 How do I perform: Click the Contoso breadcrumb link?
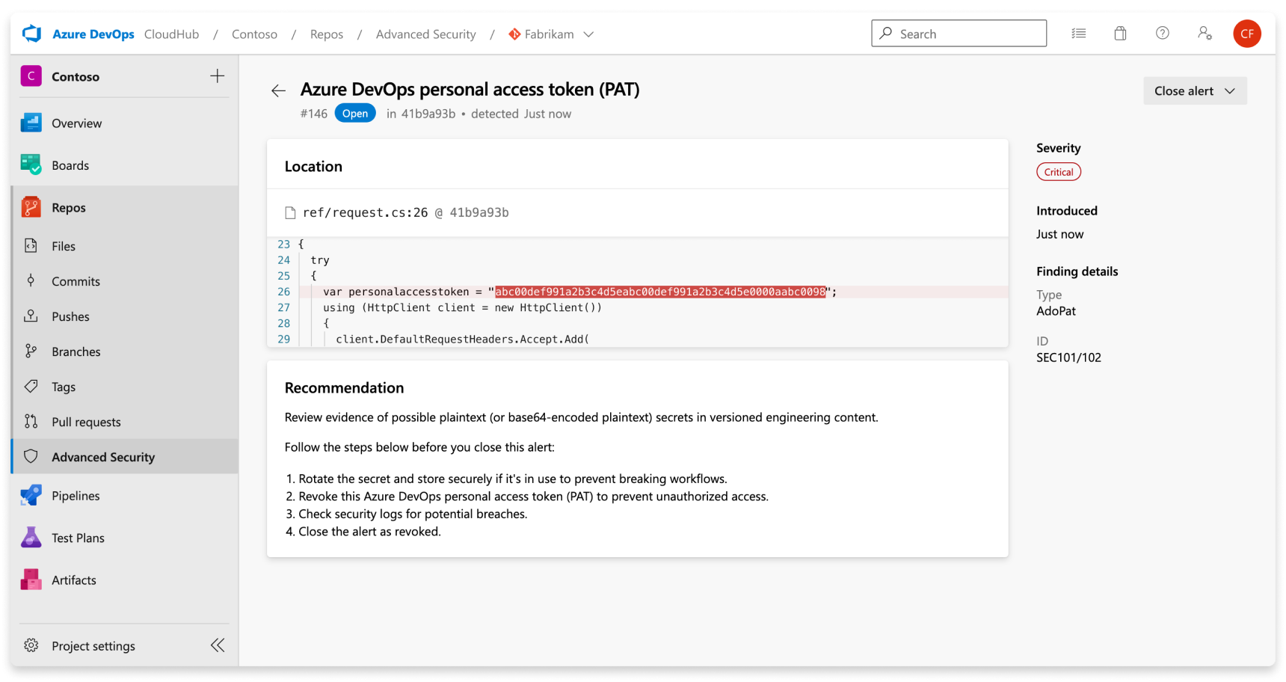[x=254, y=34]
